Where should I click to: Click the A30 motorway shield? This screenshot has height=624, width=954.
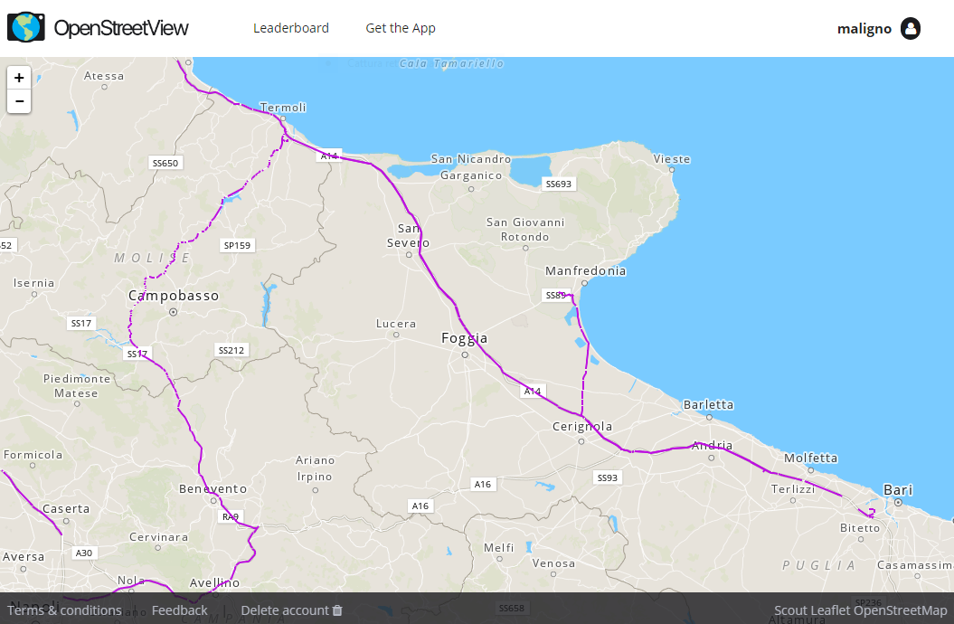coord(84,553)
